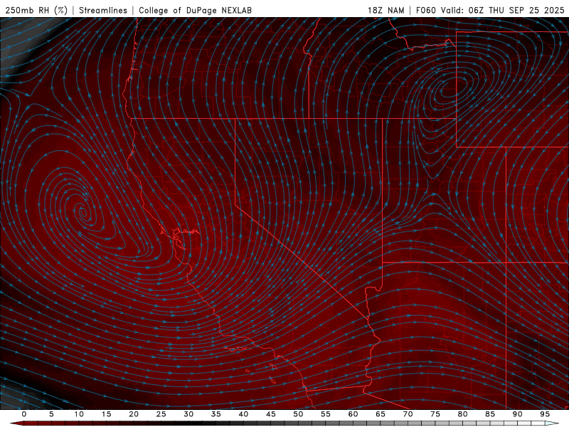Image resolution: width=569 pixels, height=427 pixels.
Task: Click the colorbar tick label "5"
Action: pyautogui.click(x=51, y=414)
